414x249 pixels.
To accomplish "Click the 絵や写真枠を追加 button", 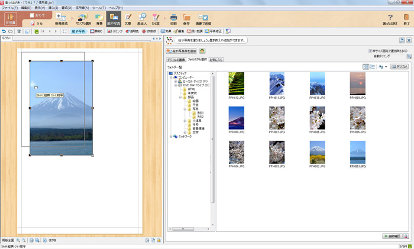I will pyautogui.click(x=181, y=51).
